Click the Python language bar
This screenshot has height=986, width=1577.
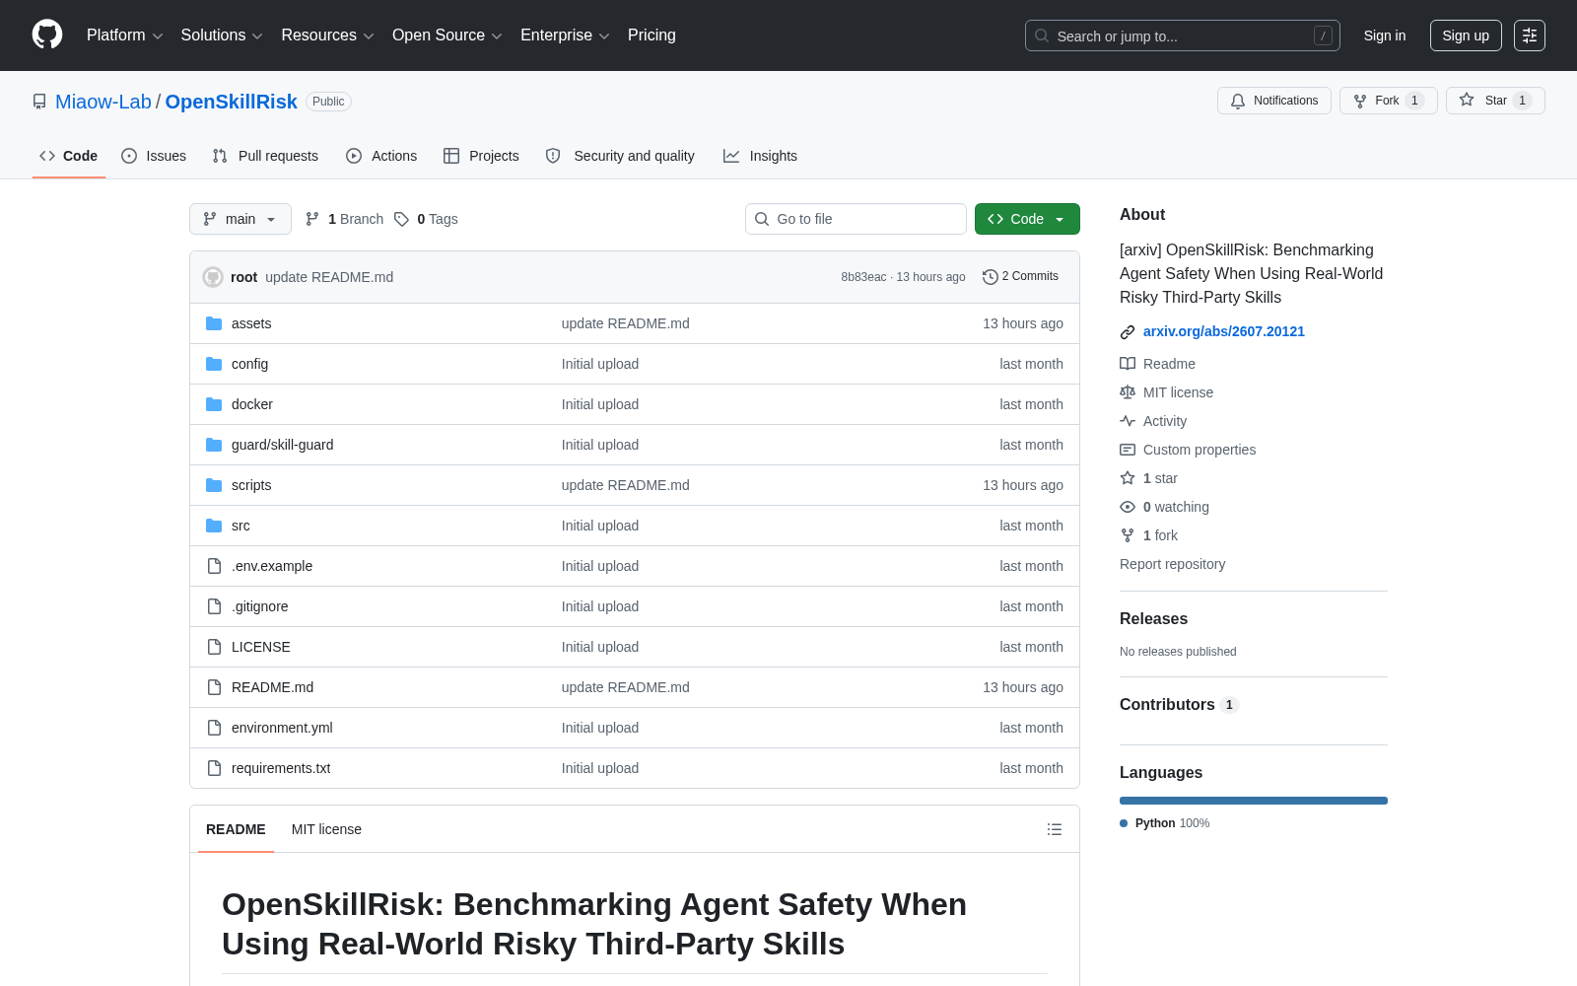click(1254, 801)
